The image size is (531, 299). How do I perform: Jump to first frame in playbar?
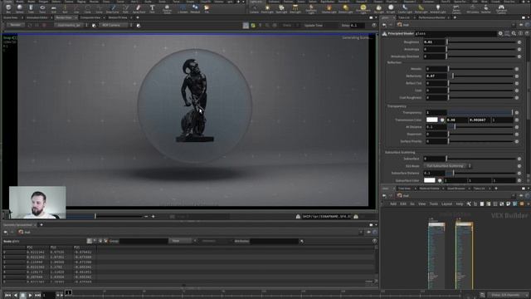tap(7, 296)
